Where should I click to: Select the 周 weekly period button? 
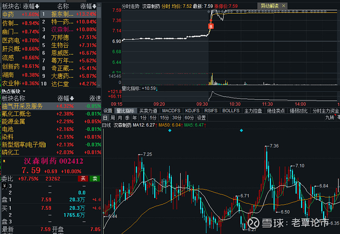113,118
